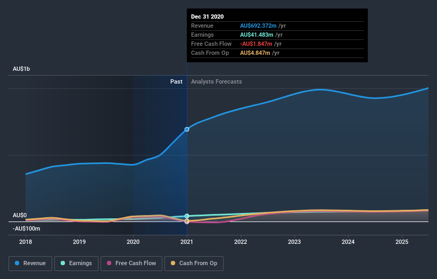
Task: Toggle the Free Cash Flow legend button
Action: tap(131, 264)
